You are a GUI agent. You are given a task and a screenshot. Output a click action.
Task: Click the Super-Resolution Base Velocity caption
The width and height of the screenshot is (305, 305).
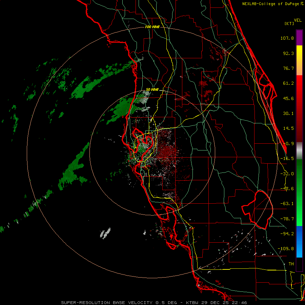[x=154, y=303]
